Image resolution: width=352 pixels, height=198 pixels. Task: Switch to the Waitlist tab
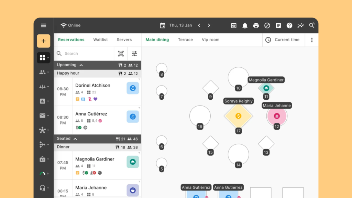[100, 40]
